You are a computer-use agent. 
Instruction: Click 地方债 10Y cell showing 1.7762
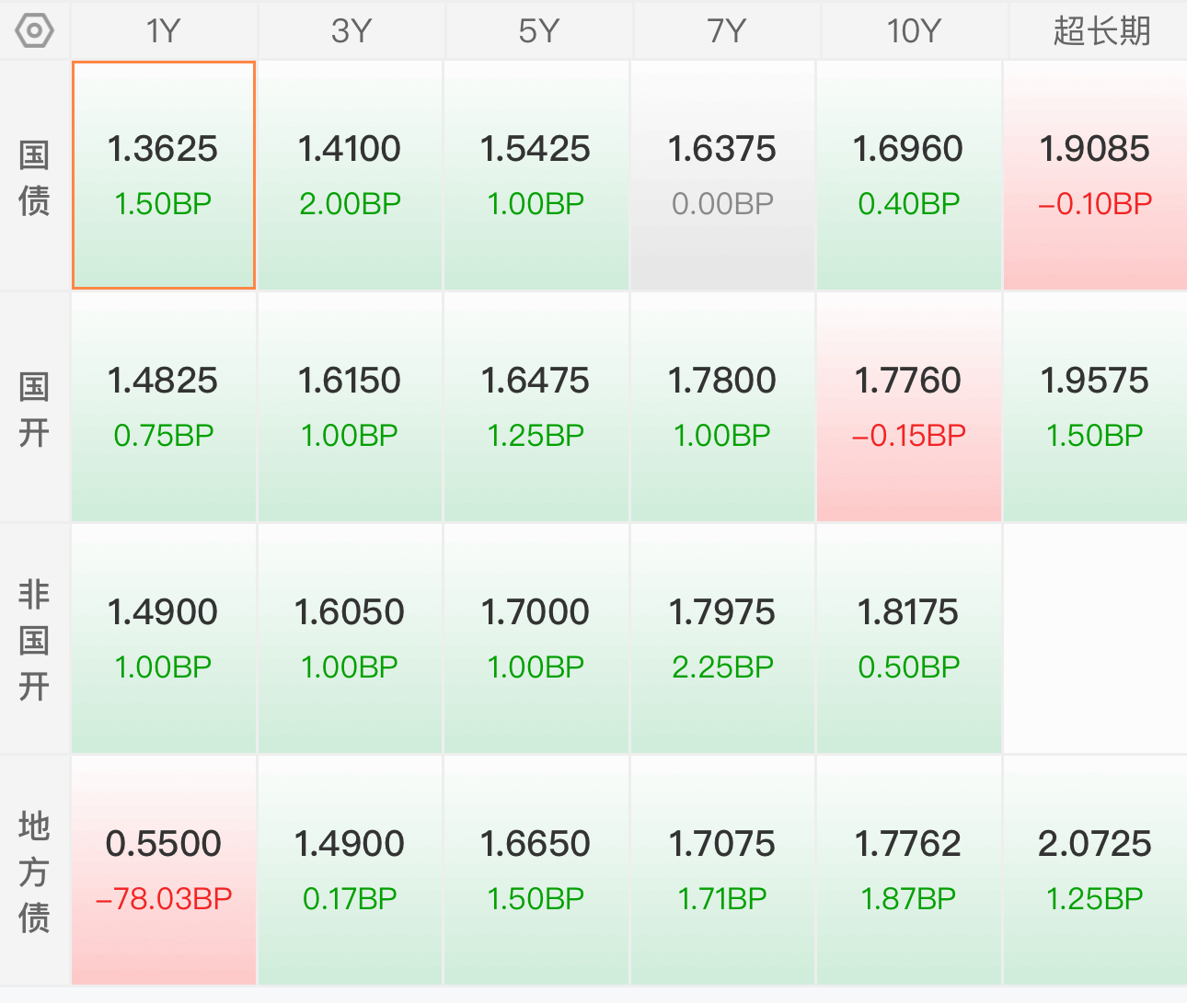(909, 871)
